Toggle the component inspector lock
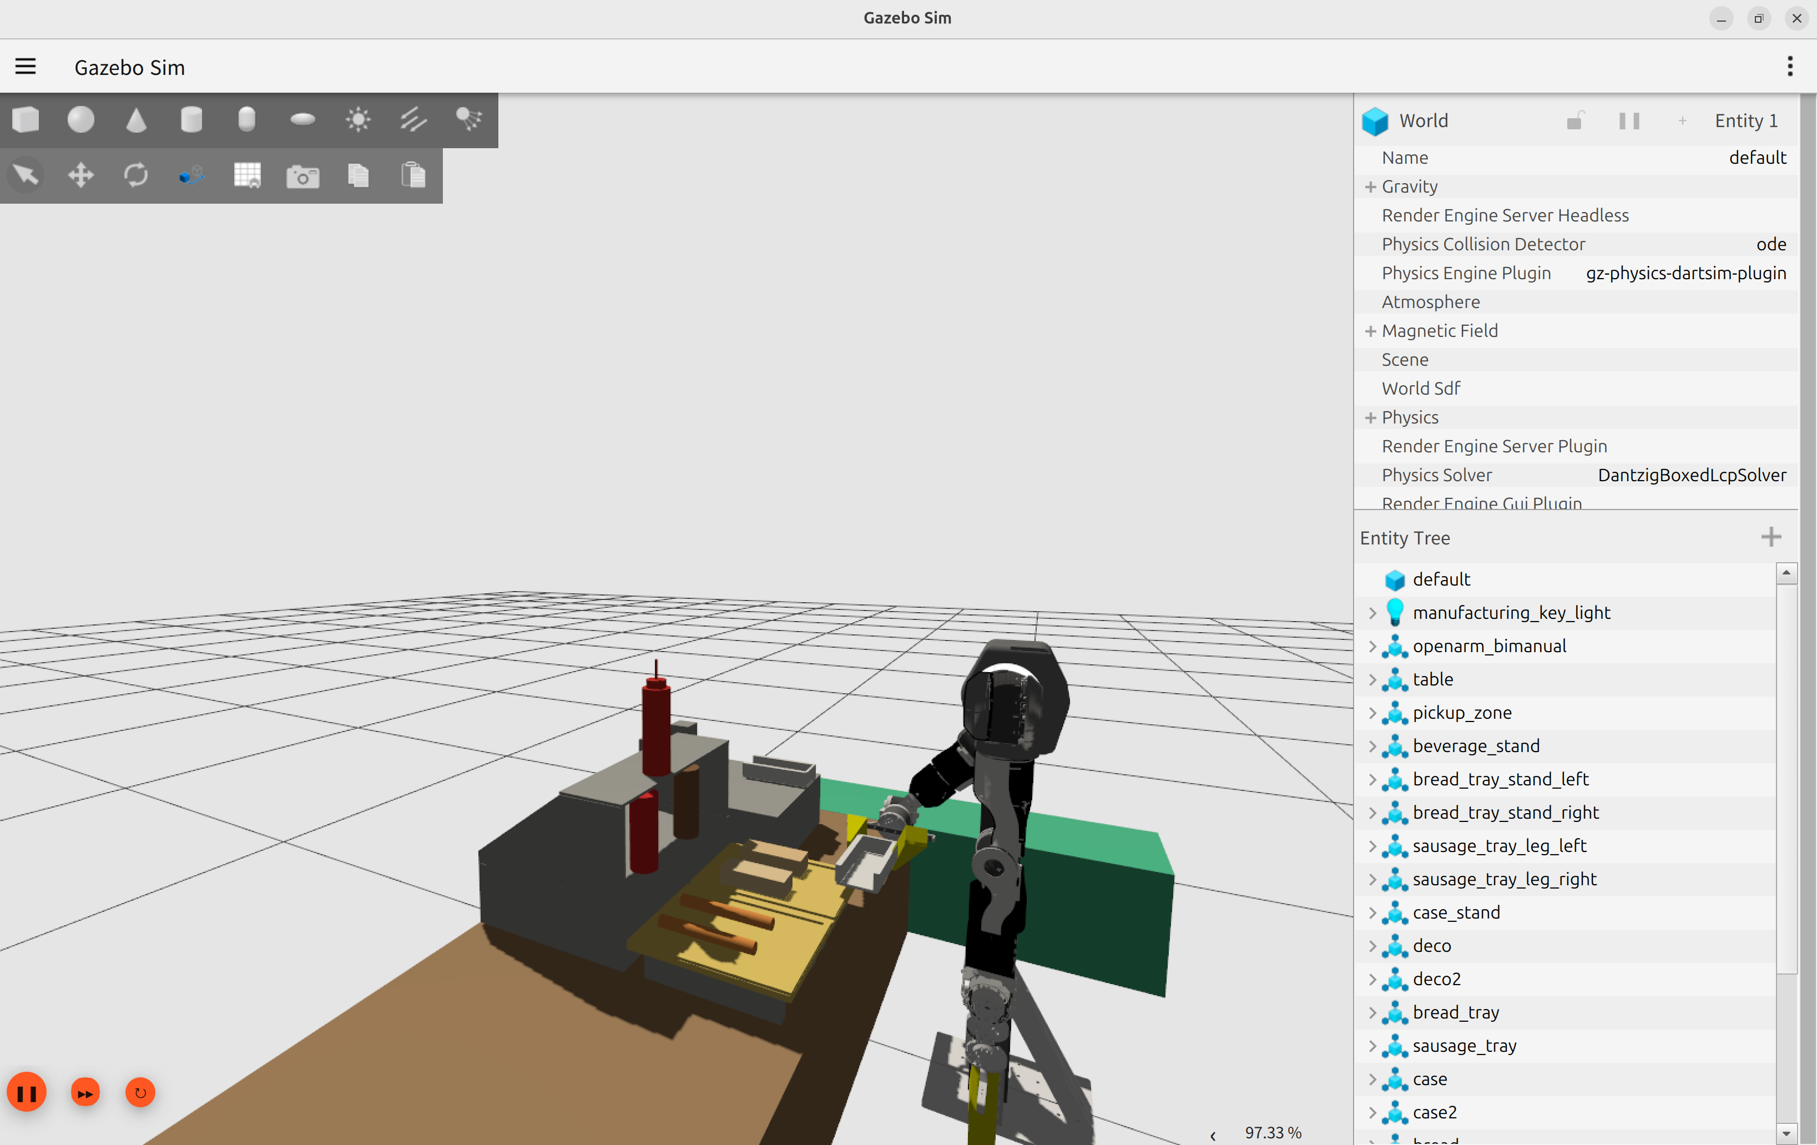This screenshot has height=1145, width=1817. [1575, 121]
